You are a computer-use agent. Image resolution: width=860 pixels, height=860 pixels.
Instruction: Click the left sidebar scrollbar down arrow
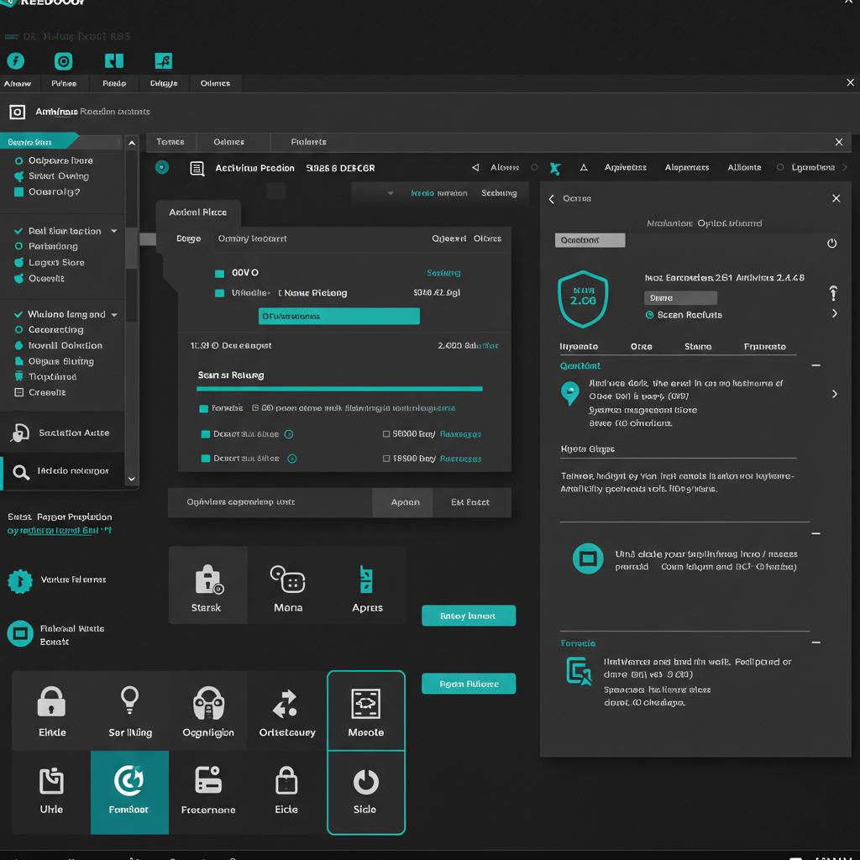click(x=131, y=479)
